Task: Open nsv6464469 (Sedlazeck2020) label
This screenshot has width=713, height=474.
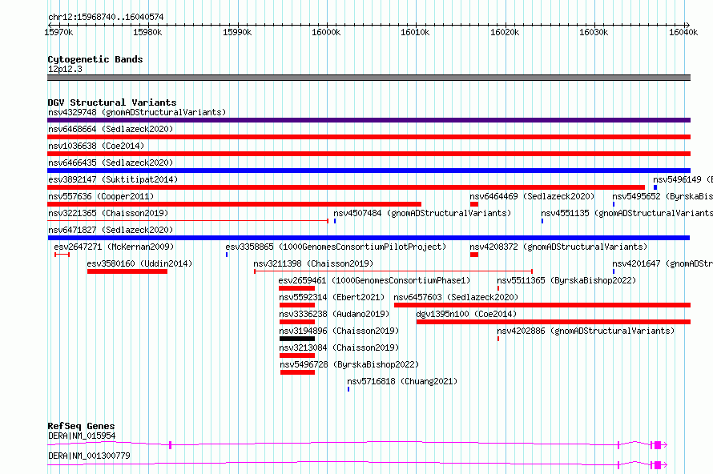Action: pyautogui.click(x=533, y=196)
